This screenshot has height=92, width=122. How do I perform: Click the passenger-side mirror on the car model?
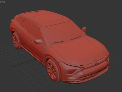84,29
